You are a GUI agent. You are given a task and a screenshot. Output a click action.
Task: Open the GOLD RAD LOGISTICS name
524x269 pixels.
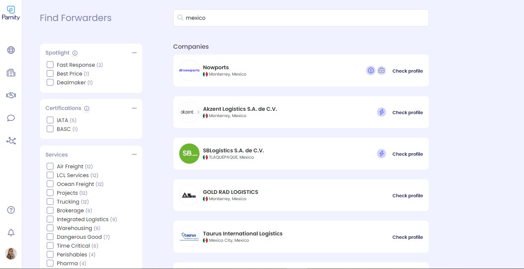tap(231, 192)
